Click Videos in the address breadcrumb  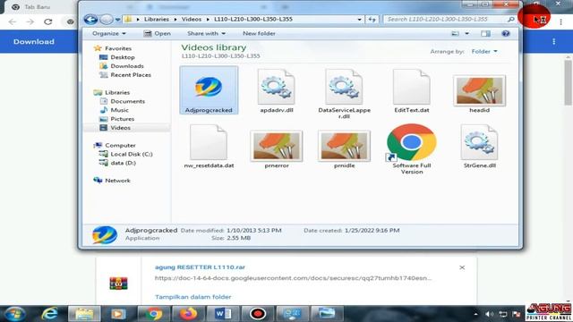192,19
